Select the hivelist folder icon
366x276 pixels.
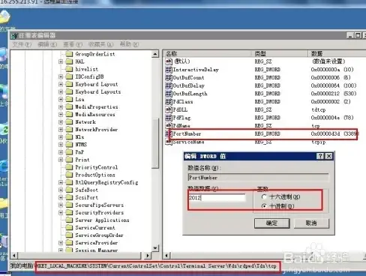pyautogui.click(x=69, y=69)
